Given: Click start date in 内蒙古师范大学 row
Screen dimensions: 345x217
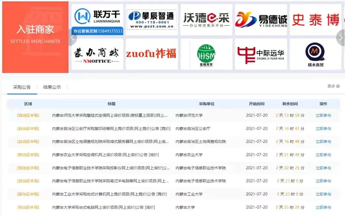Looking at the screenshot, I should [x=257, y=115].
